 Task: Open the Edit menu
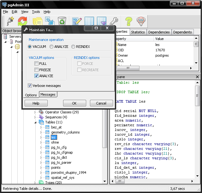coord(15,12)
